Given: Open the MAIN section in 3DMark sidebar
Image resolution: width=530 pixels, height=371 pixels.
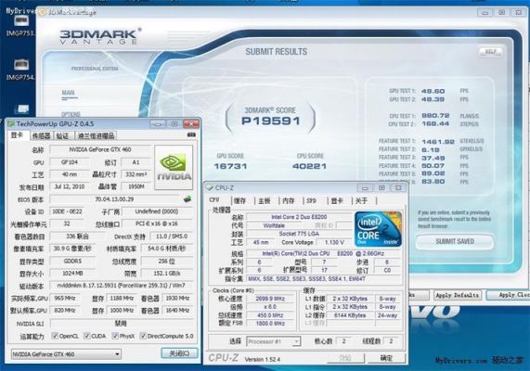Looking at the screenshot, I should click(x=69, y=93).
